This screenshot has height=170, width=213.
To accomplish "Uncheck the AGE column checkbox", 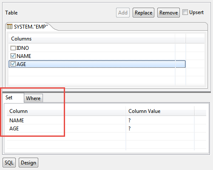I will [13, 64].
